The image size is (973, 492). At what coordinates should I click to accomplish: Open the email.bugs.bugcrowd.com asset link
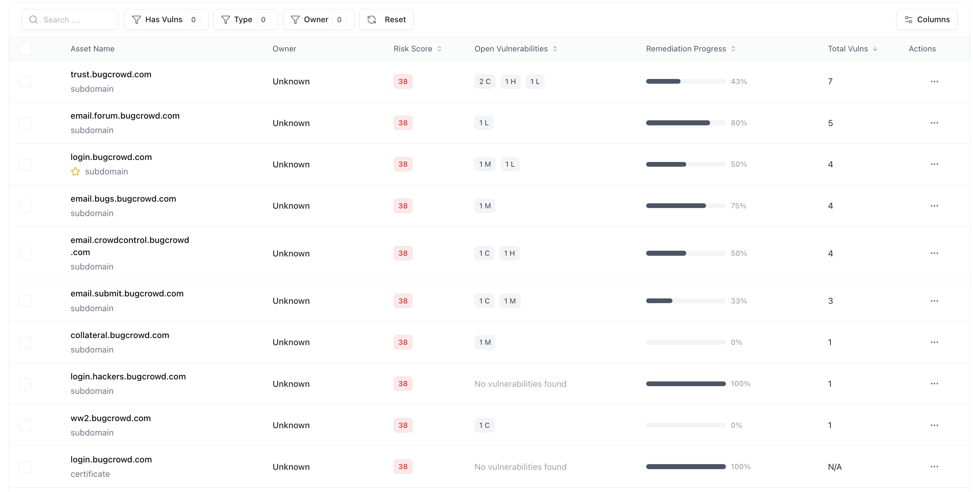pos(123,199)
